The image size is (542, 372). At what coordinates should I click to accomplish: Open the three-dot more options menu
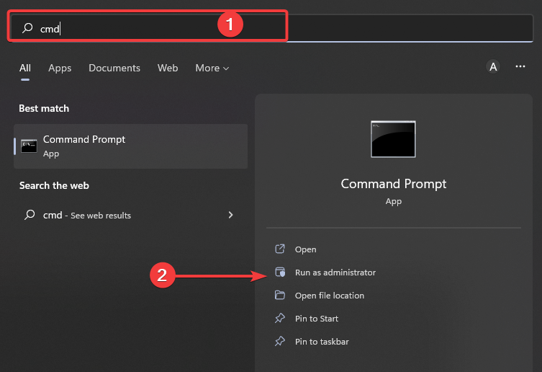pyautogui.click(x=520, y=67)
